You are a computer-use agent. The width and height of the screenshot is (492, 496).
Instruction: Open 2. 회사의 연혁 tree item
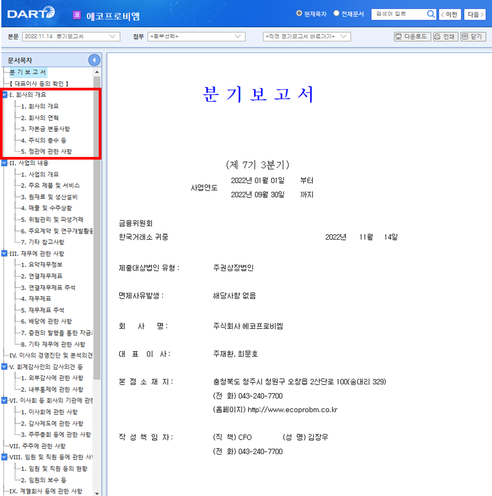click(40, 118)
